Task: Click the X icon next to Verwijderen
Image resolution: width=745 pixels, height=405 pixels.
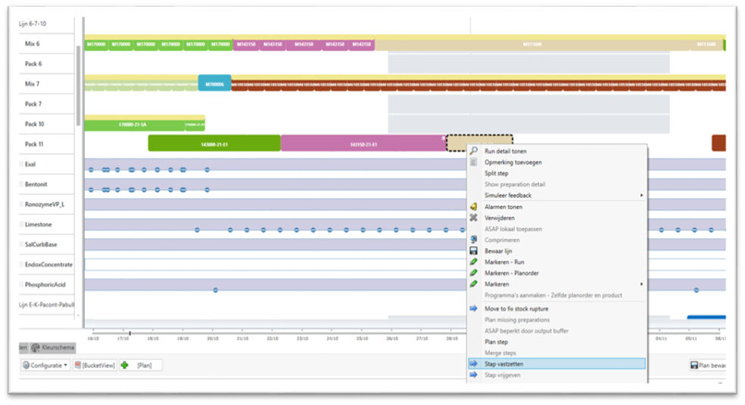Action: pyautogui.click(x=474, y=218)
